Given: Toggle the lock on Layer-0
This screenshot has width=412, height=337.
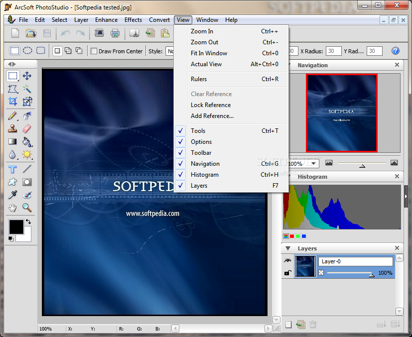Looking at the screenshot, I should tap(288, 273).
